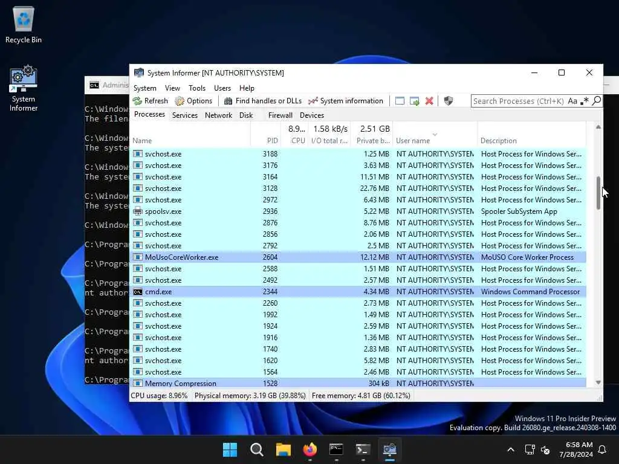Viewport: 619px width, 464px height.
Task: Switch to the Services tab
Action: (x=185, y=115)
